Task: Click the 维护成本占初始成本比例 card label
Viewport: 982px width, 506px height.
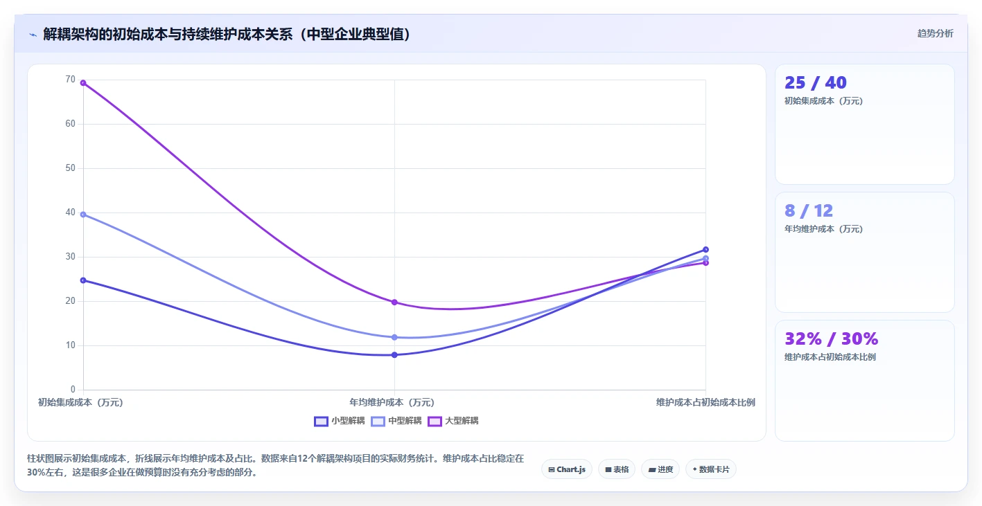Action: pos(830,357)
